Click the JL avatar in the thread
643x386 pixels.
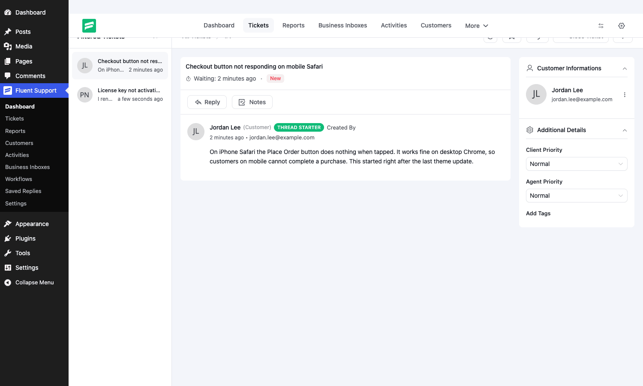coord(196,132)
